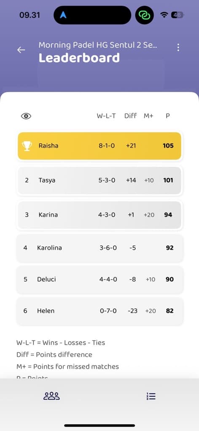Tap the gold trophy icon beside Raisha

coord(27,146)
